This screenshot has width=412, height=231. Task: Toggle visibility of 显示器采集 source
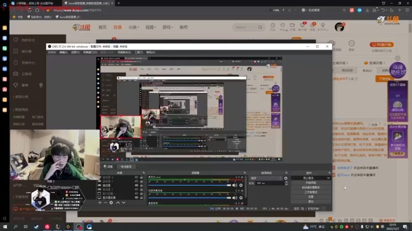click(136, 198)
